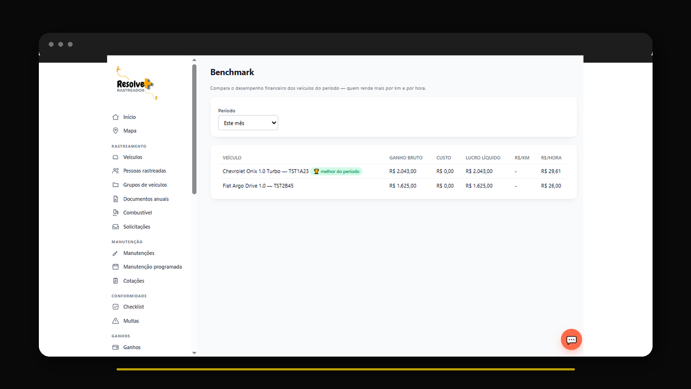This screenshot has height=389, width=691.
Task: Open Grupos de veículos in the sidebar
Action: (x=145, y=185)
